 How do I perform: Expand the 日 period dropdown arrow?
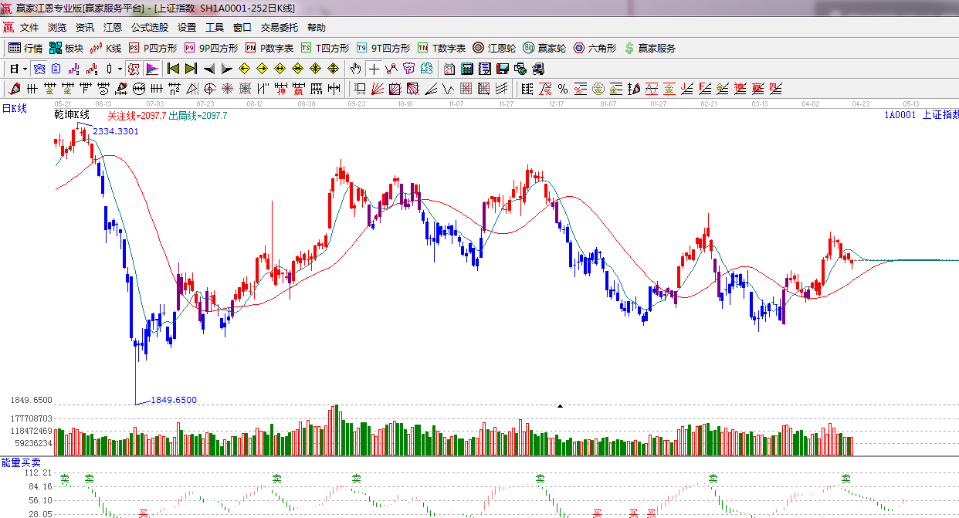click(x=25, y=69)
